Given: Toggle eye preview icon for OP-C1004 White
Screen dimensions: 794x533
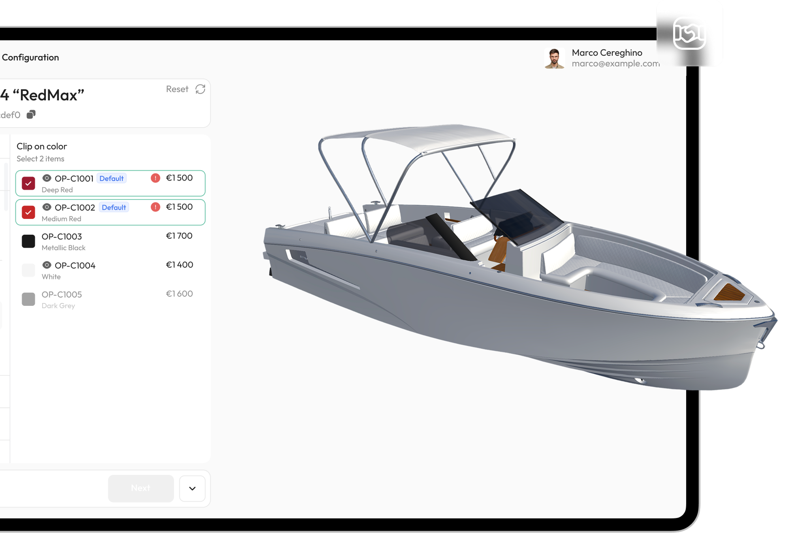Looking at the screenshot, I should tap(47, 265).
